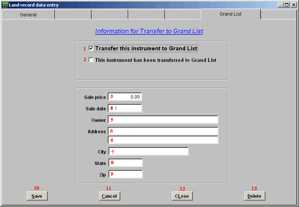Click the State input field

(x=126, y=163)
